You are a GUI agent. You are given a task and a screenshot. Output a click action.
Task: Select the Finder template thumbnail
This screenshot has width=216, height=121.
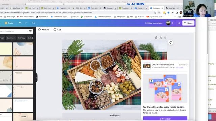point(23,117)
